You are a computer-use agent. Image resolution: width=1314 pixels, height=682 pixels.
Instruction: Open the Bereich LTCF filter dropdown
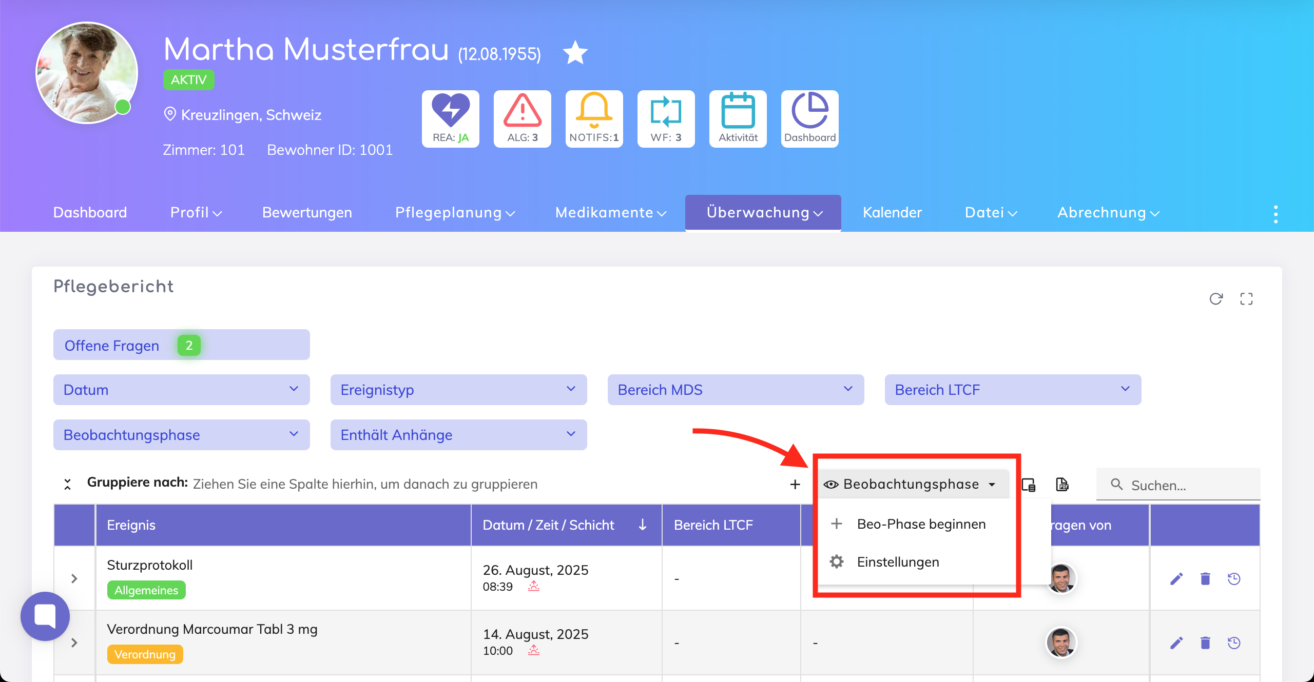[x=1012, y=390]
